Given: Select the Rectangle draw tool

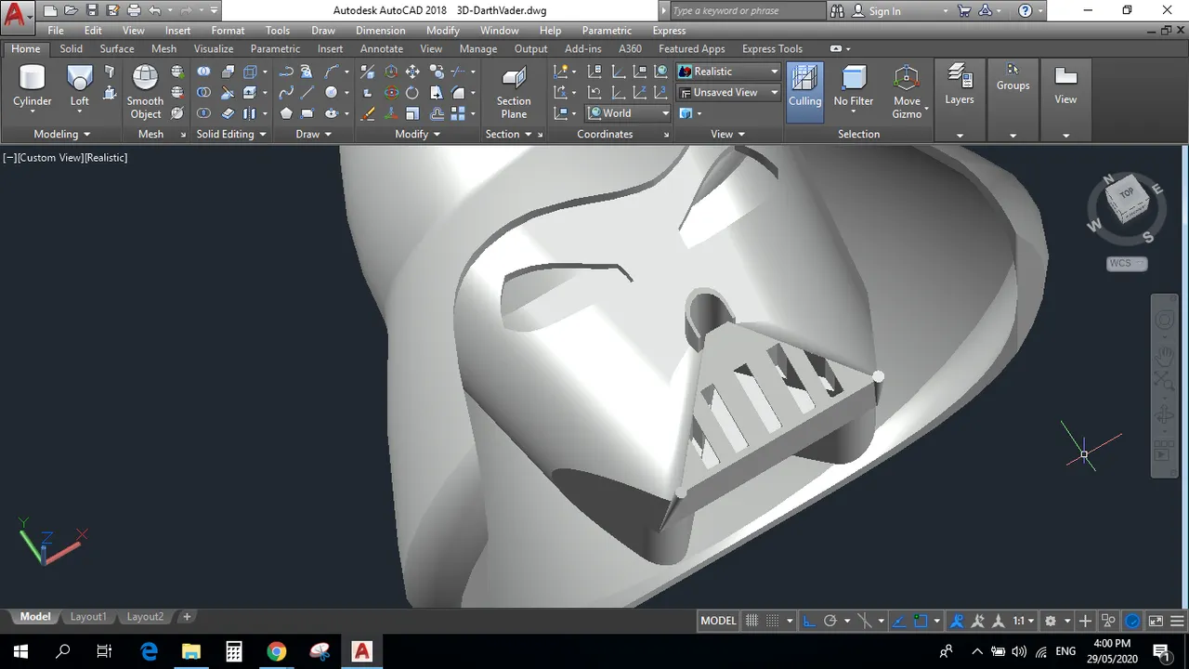Looking at the screenshot, I should pyautogui.click(x=307, y=113).
